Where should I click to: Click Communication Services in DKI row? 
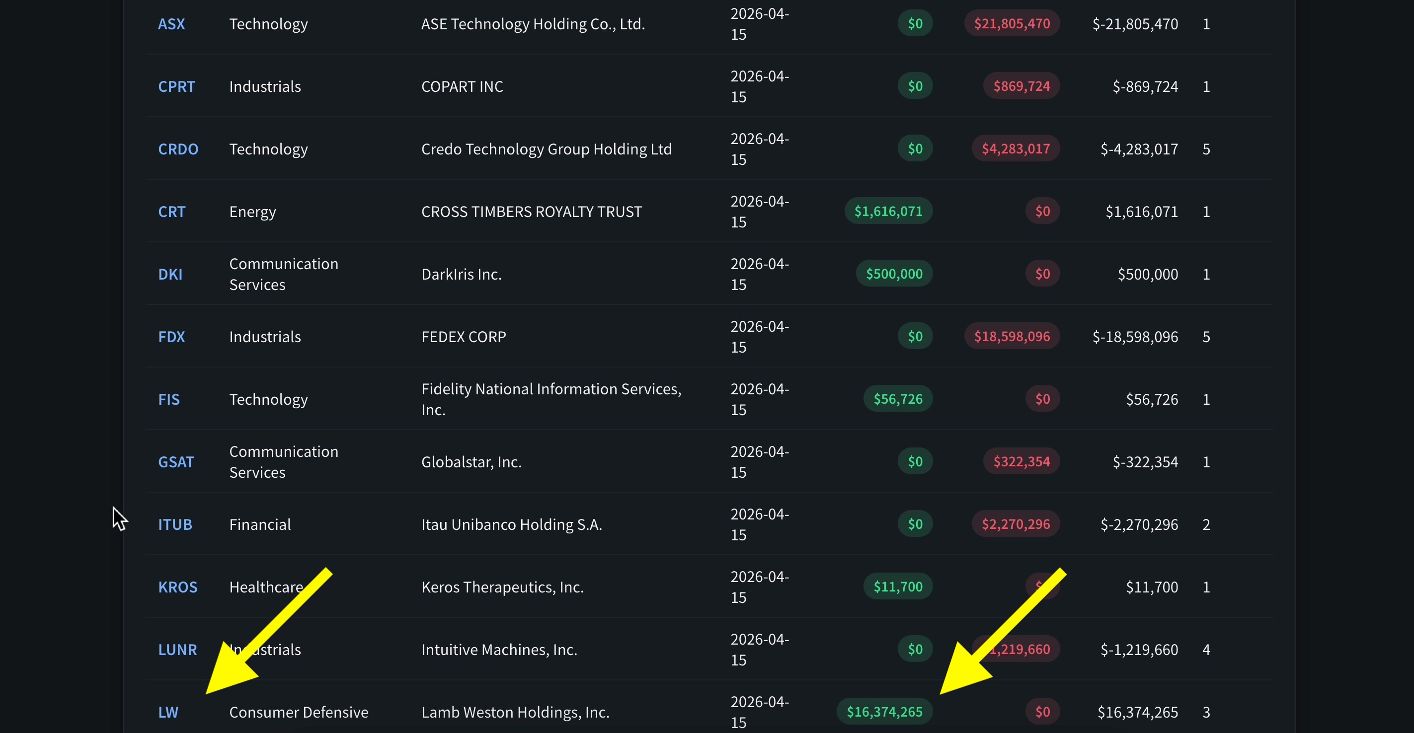click(x=283, y=274)
